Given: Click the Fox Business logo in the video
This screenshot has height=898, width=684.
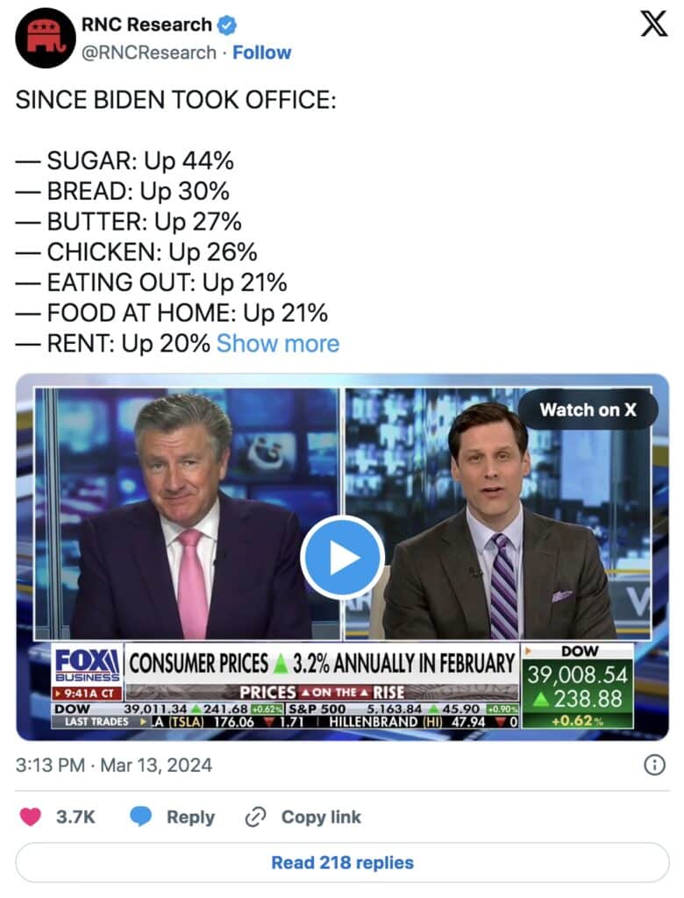Looking at the screenshot, I should click(87, 665).
